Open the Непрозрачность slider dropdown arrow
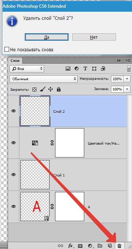Image resolution: width=132 pixels, height=249 pixels. [x=127, y=79]
